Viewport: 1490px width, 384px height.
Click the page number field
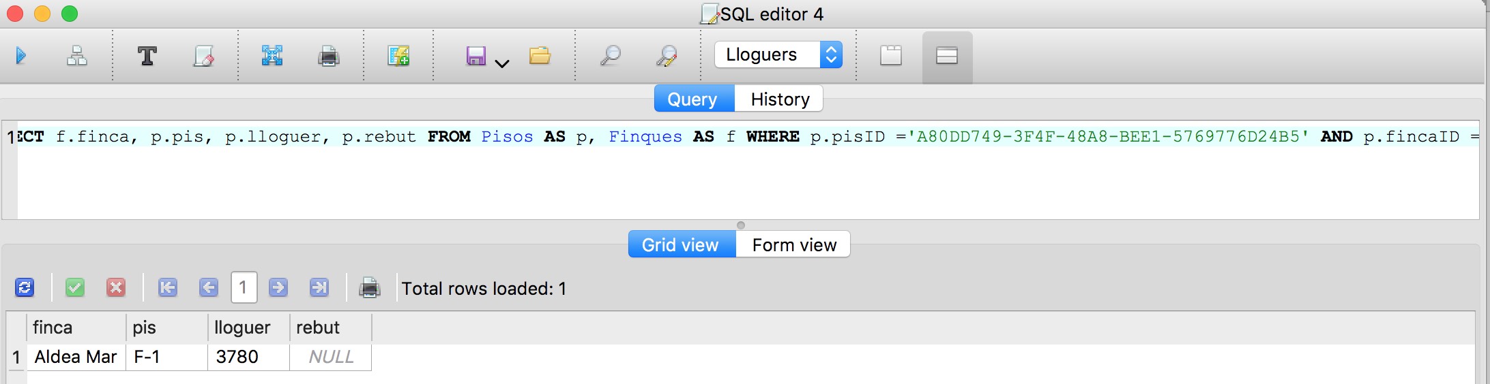click(x=244, y=287)
